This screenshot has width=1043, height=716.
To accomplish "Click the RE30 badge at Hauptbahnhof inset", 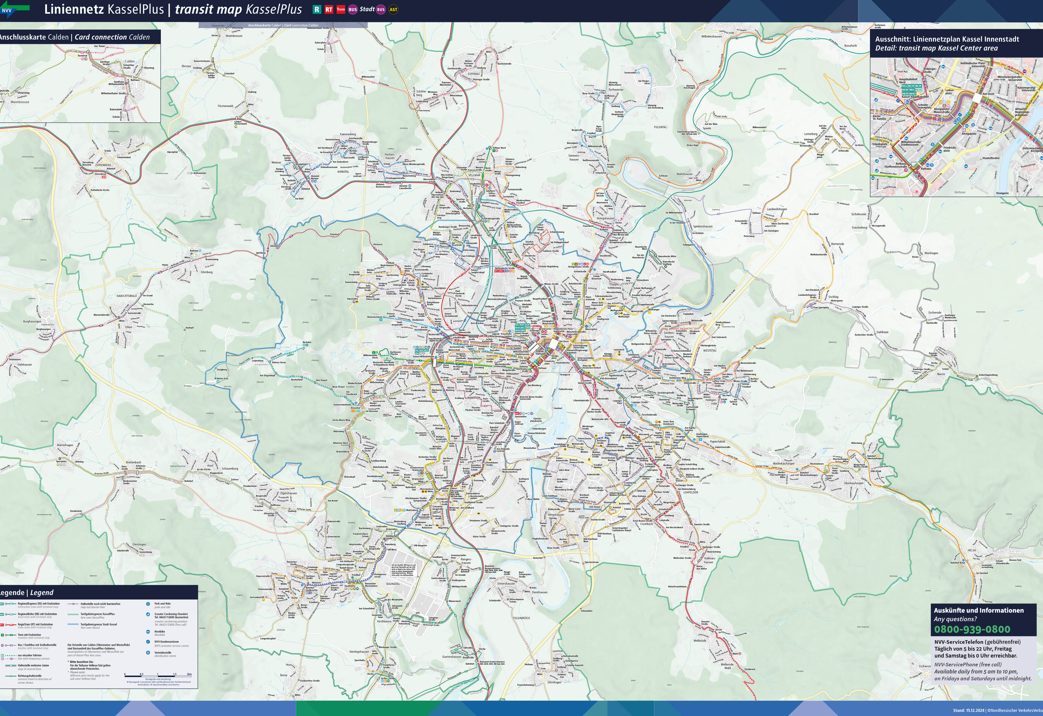I will [x=911, y=86].
